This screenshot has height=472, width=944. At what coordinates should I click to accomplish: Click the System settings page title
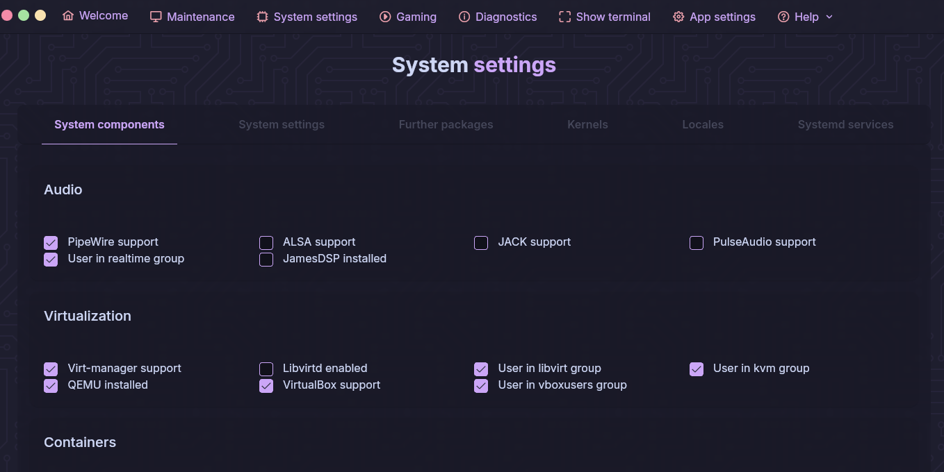[474, 65]
